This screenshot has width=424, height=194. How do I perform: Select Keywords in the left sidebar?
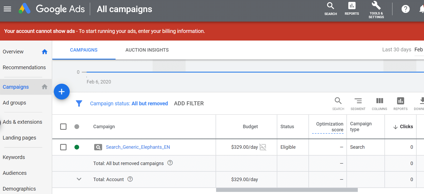click(x=14, y=157)
